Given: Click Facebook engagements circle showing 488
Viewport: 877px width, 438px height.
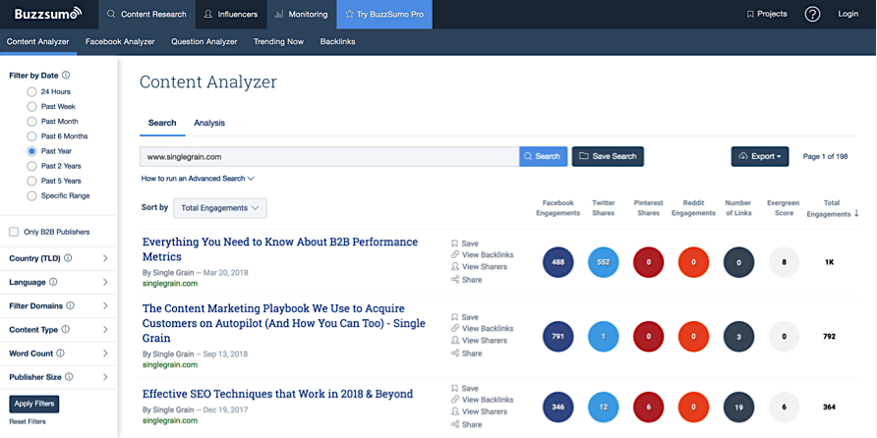Looking at the screenshot, I should pos(558,262).
